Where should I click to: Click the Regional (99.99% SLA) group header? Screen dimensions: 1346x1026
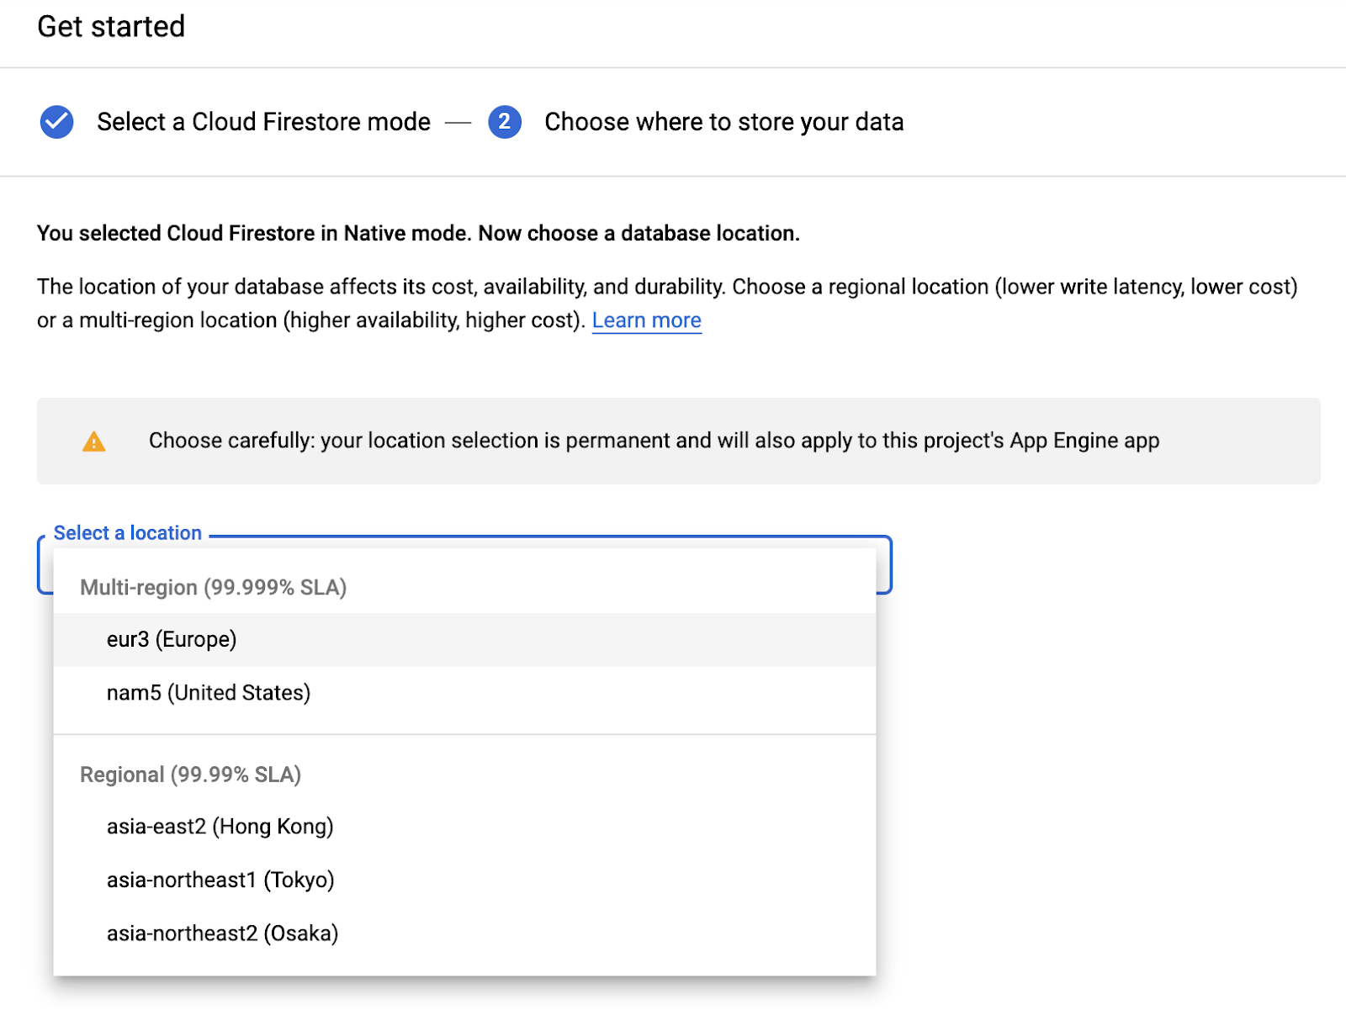tap(190, 775)
